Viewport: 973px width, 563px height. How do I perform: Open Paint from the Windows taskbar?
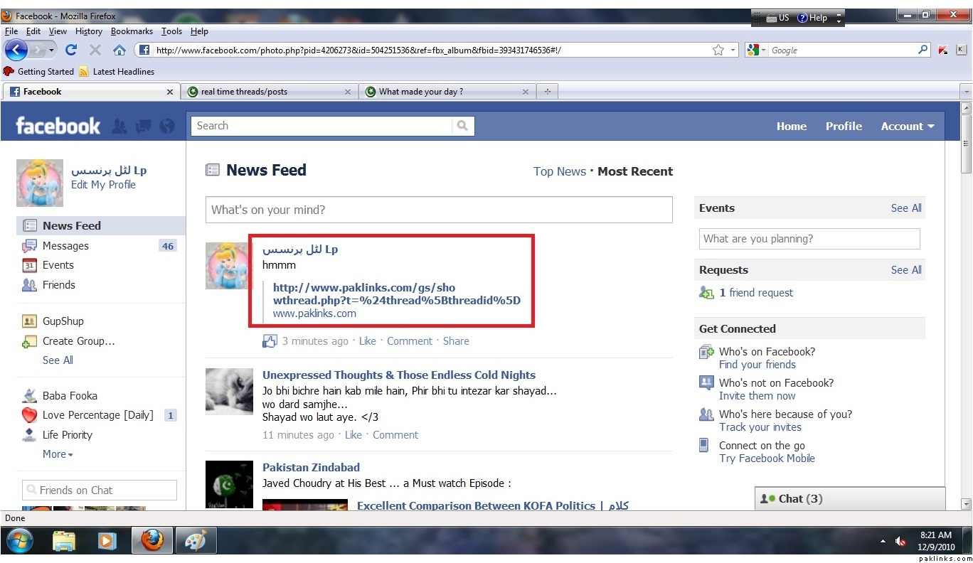195,540
